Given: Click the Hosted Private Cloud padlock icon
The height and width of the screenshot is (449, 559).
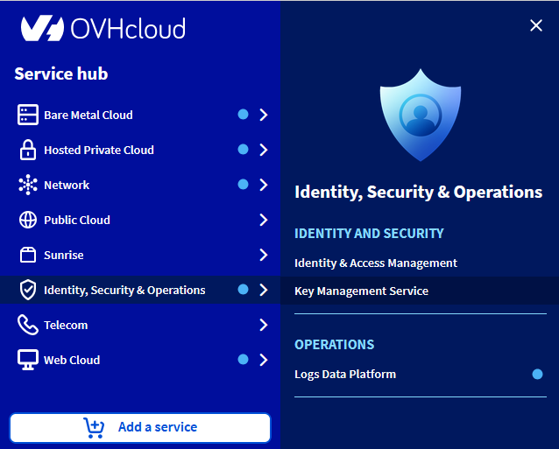Looking at the screenshot, I should click(28, 150).
